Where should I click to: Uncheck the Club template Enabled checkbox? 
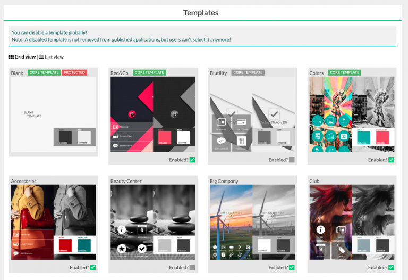tap(392, 267)
